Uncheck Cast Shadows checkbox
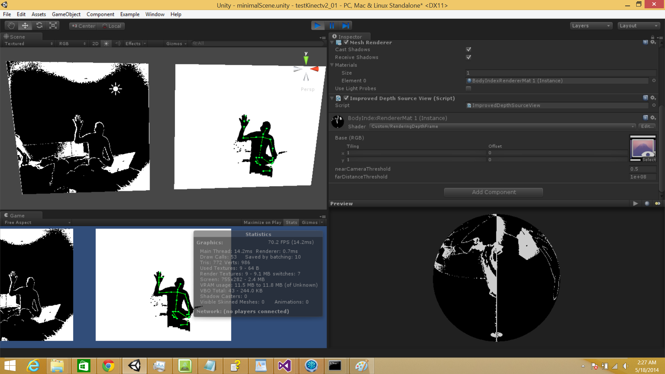665x374 pixels. pyautogui.click(x=468, y=50)
